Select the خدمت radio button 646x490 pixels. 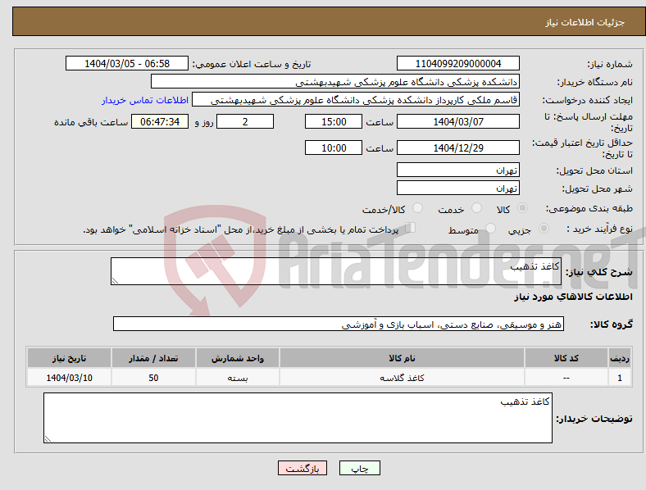(x=476, y=208)
